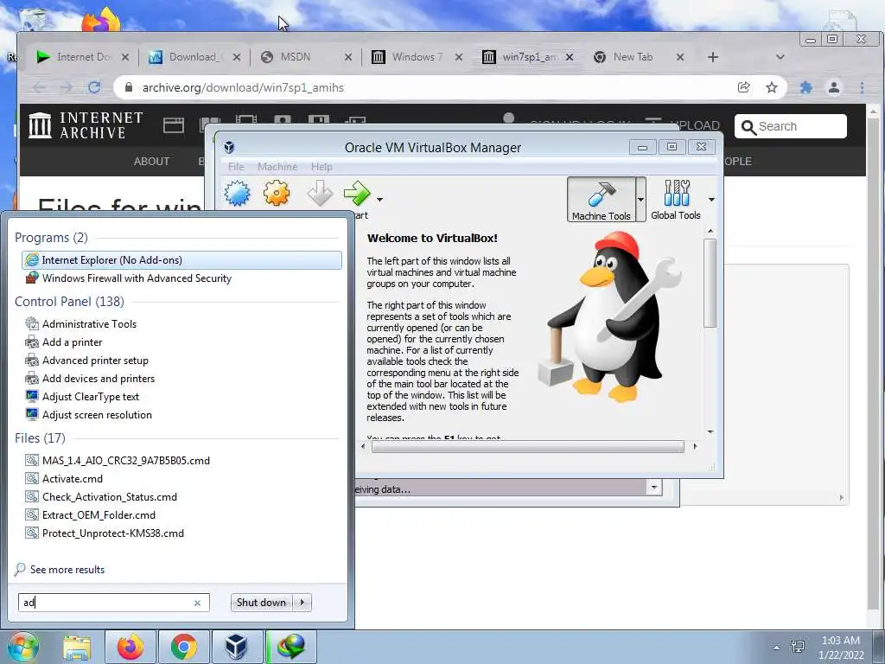Open Windows Explorer from the taskbar
This screenshot has width=885, height=664.
click(x=77, y=647)
